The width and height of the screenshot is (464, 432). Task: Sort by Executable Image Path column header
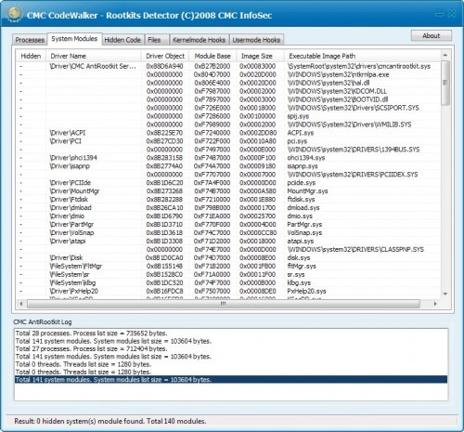(x=362, y=56)
